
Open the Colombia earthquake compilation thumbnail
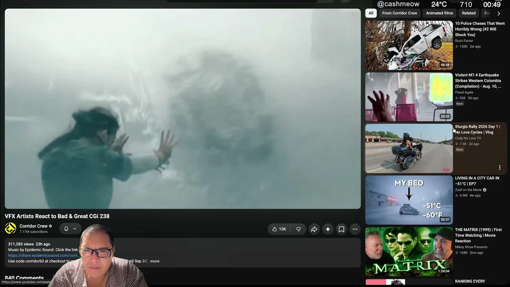(409, 97)
